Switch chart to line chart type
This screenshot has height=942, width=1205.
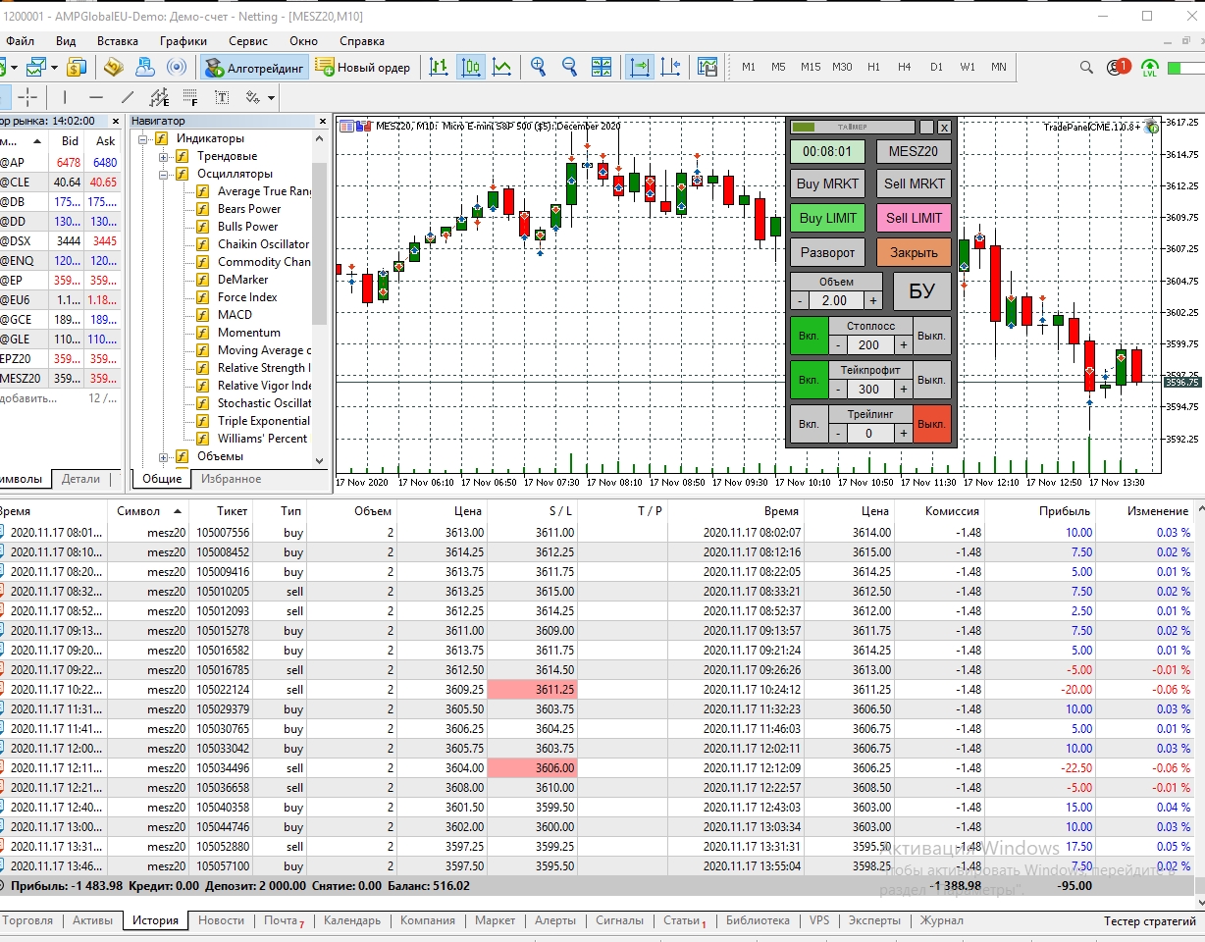501,68
